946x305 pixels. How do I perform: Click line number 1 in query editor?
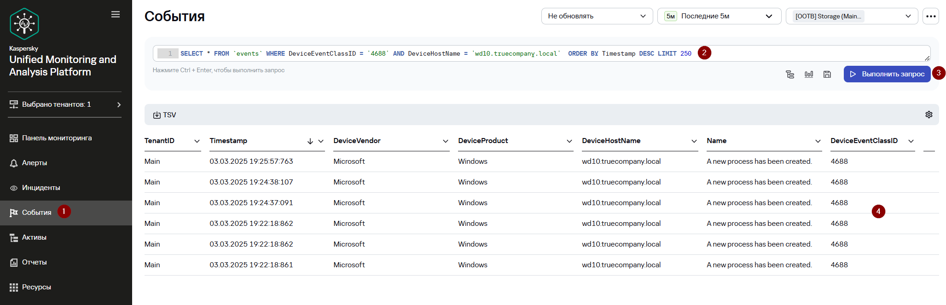tap(170, 53)
